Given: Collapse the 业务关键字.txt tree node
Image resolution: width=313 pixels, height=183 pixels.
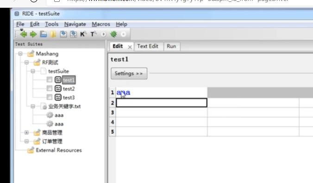Looking at the screenshot, I should tap(33, 106).
